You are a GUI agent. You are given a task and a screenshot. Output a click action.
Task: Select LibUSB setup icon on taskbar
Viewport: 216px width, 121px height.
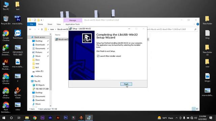pos(89,118)
